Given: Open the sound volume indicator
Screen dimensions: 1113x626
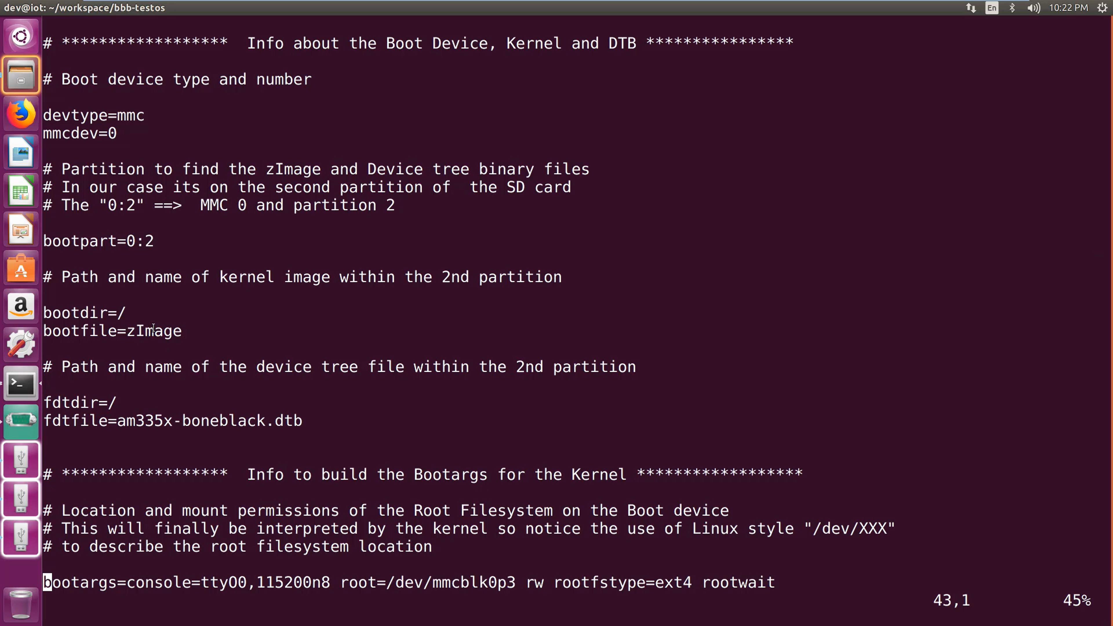Looking at the screenshot, I should click(1034, 8).
